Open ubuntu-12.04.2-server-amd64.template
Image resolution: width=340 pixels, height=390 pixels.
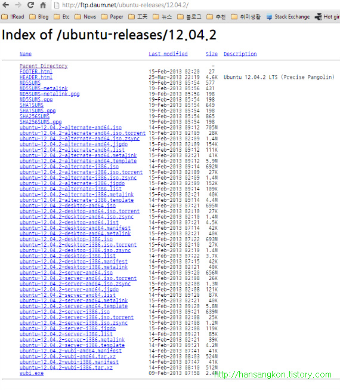(x=73, y=306)
